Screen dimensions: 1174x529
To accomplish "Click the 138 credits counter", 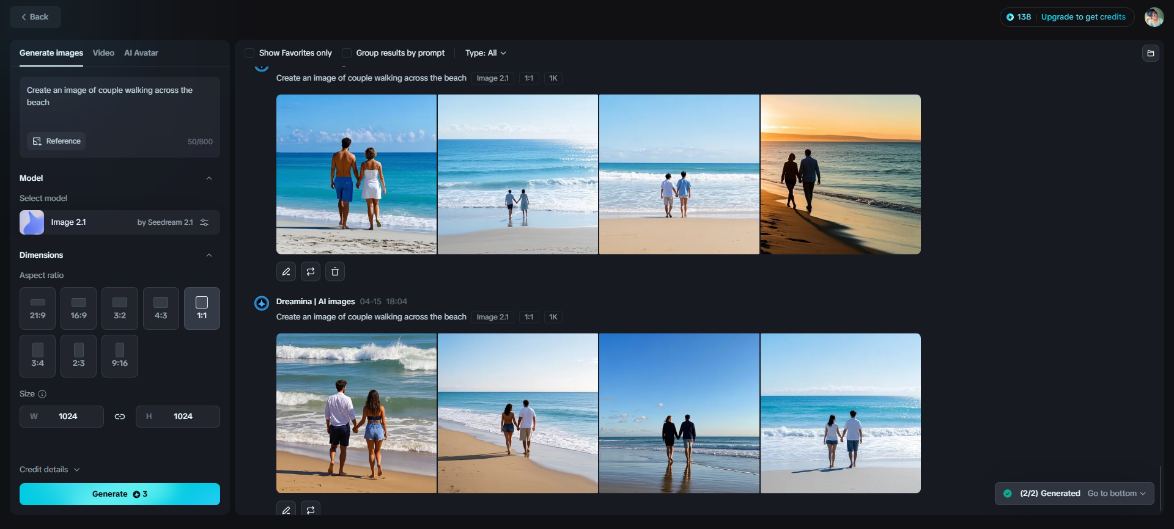I will tap(1019, 17).
